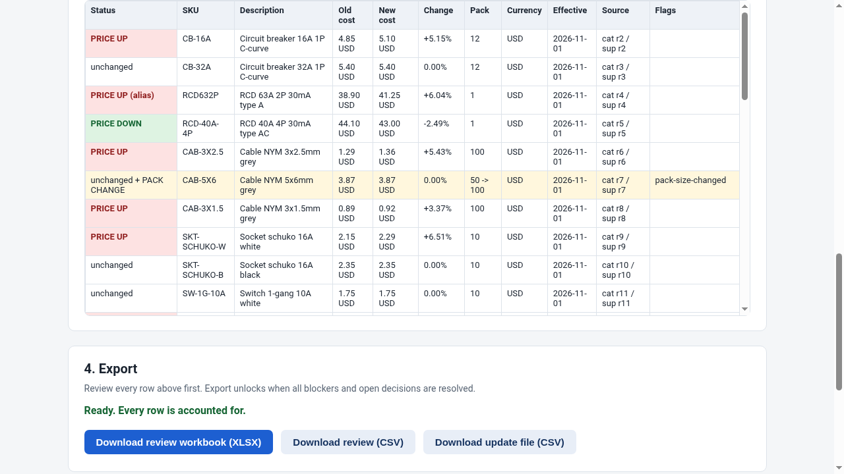Click the Old cost column header

pyautogui.click(x=353, y=15)
